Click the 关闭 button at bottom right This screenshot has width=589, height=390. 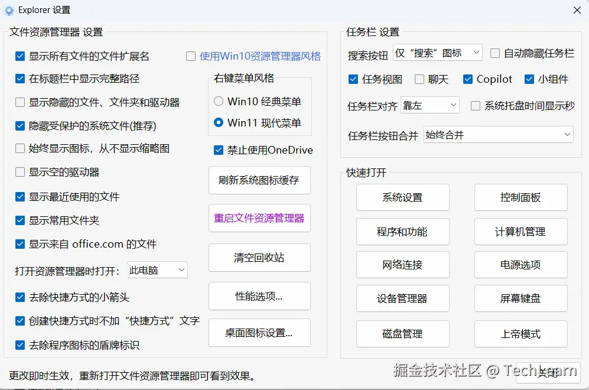(548, 373)
